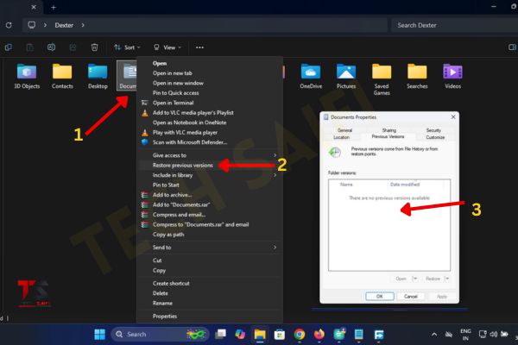This screenshot has height=345, width=518.
Task: Click Cancel in Documents Properties
Action: point(411,296)
